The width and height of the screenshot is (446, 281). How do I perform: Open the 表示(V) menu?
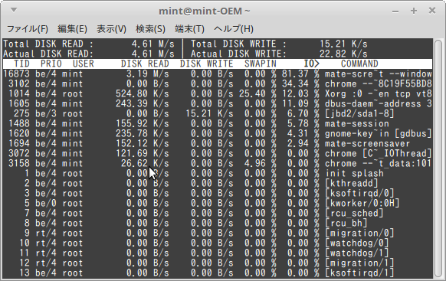[x=111, y=29]
